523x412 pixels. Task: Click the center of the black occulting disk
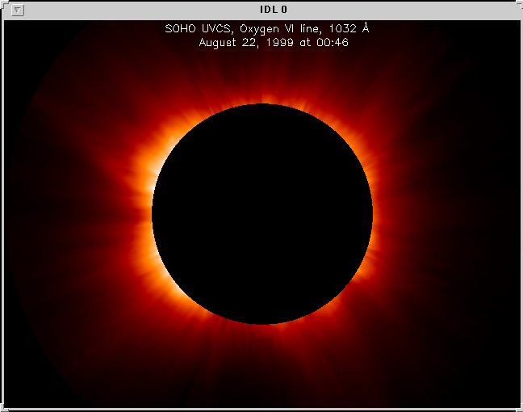tap(262, 214)
